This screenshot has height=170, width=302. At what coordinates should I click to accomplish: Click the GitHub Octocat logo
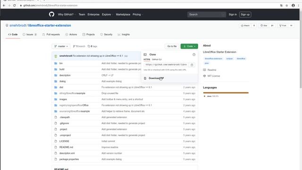pos(51,14)
